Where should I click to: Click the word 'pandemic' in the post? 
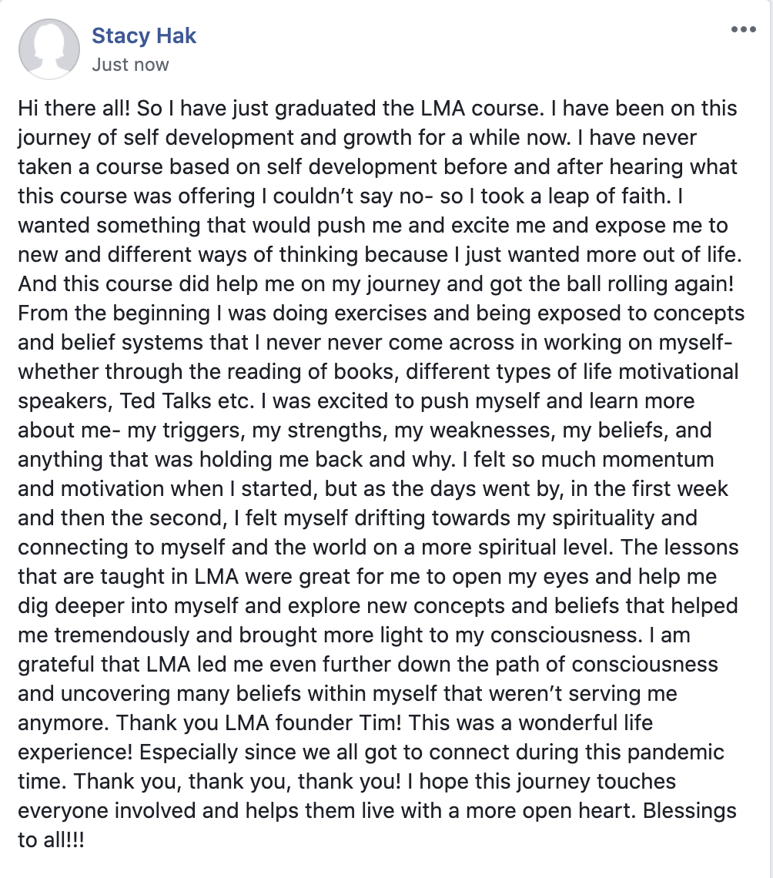point(676,752)
